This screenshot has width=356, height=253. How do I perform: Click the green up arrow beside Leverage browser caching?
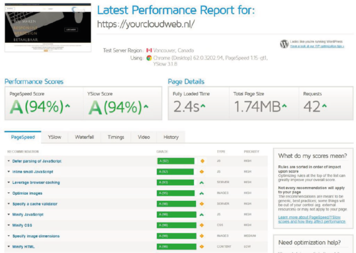pyautogui.click(x=202, y=183)
